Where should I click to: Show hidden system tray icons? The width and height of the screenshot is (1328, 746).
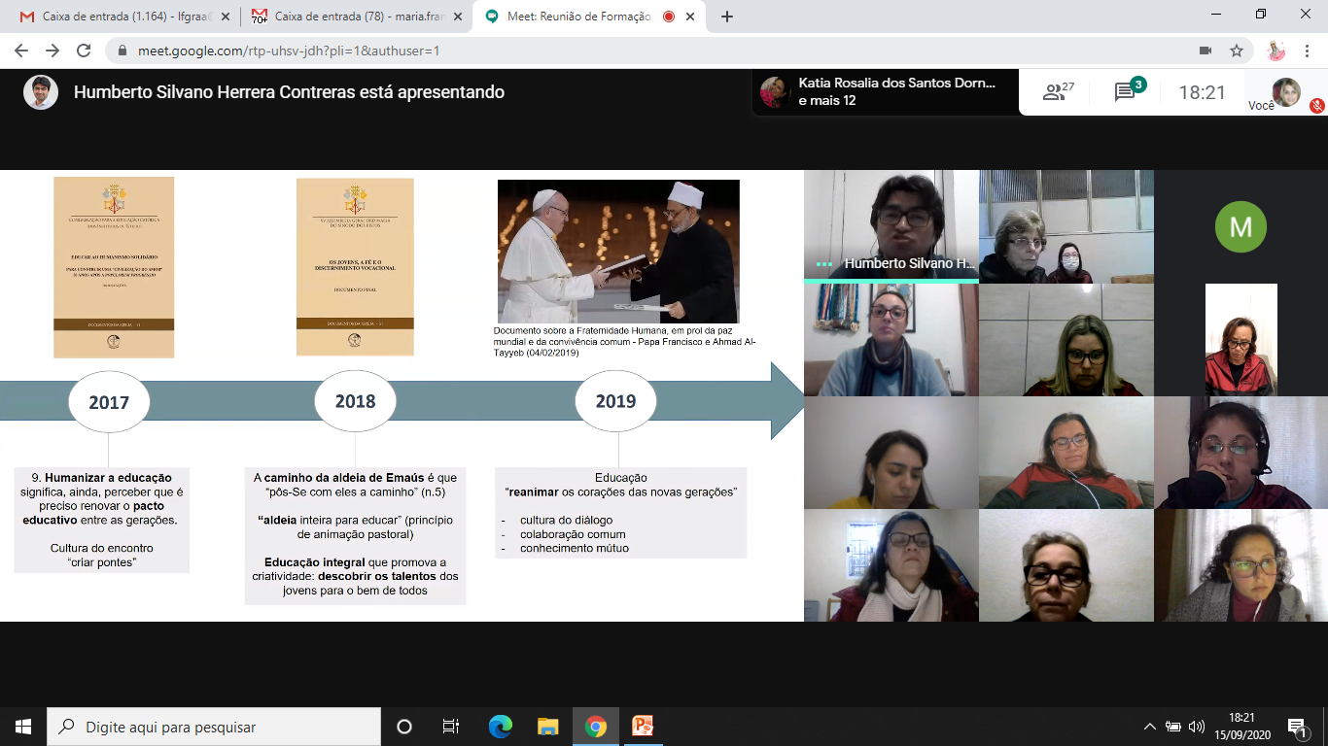click(1150, 727)
